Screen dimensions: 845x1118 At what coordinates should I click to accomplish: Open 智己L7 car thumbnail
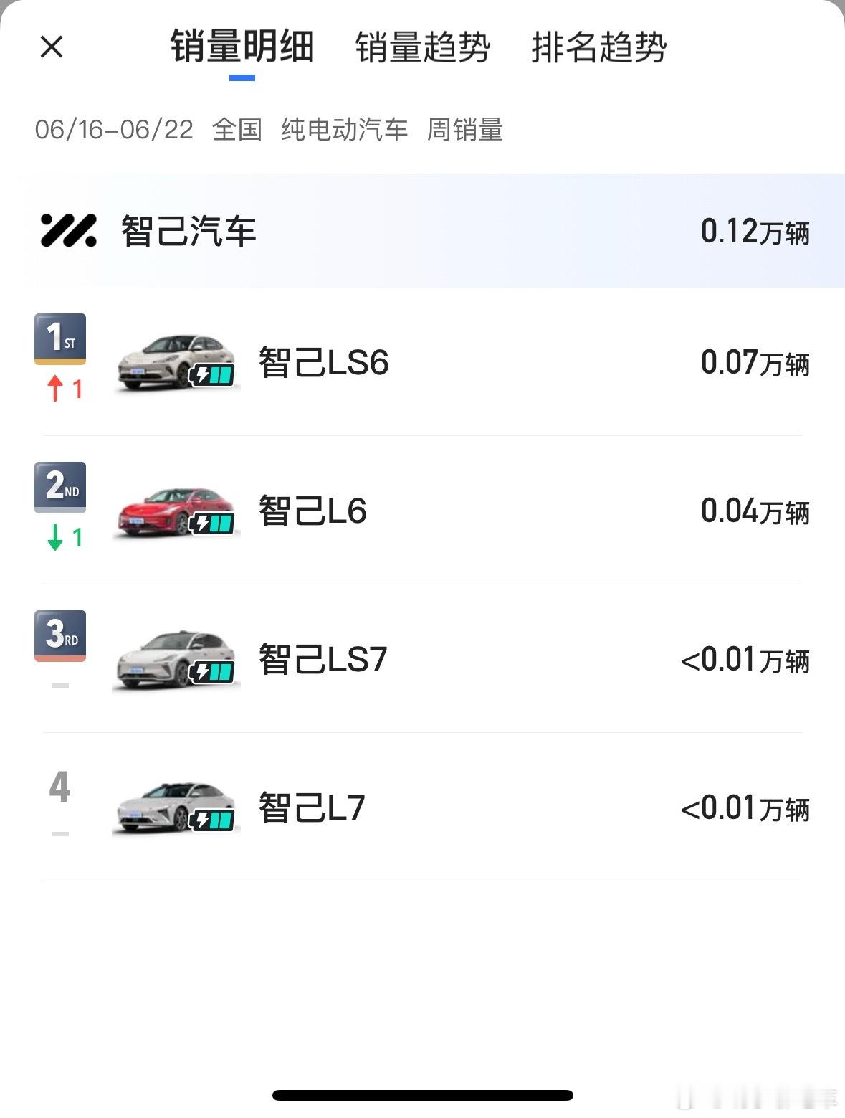coord(176,808)
